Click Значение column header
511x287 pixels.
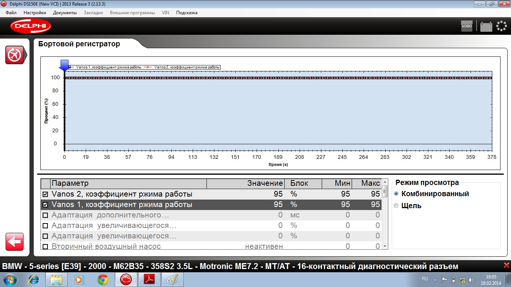[246, 183]
